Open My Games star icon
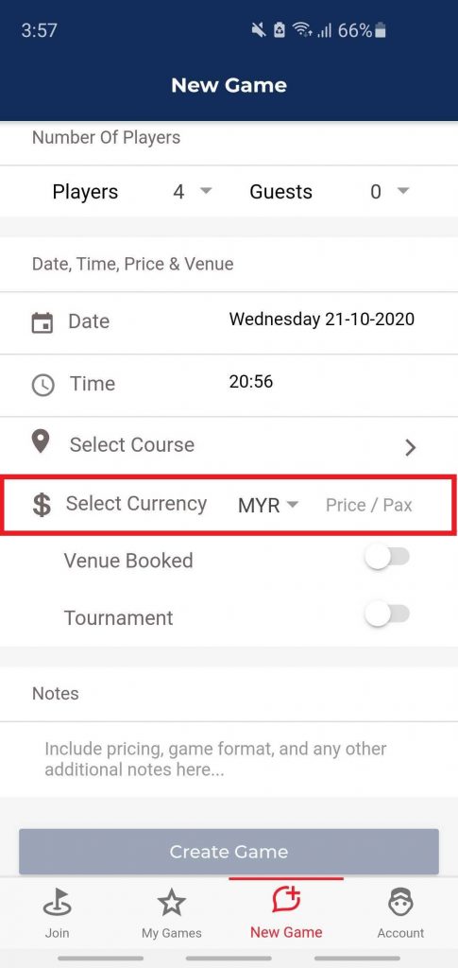The height and width of the screenshot is (968, 458). [171, 904]
